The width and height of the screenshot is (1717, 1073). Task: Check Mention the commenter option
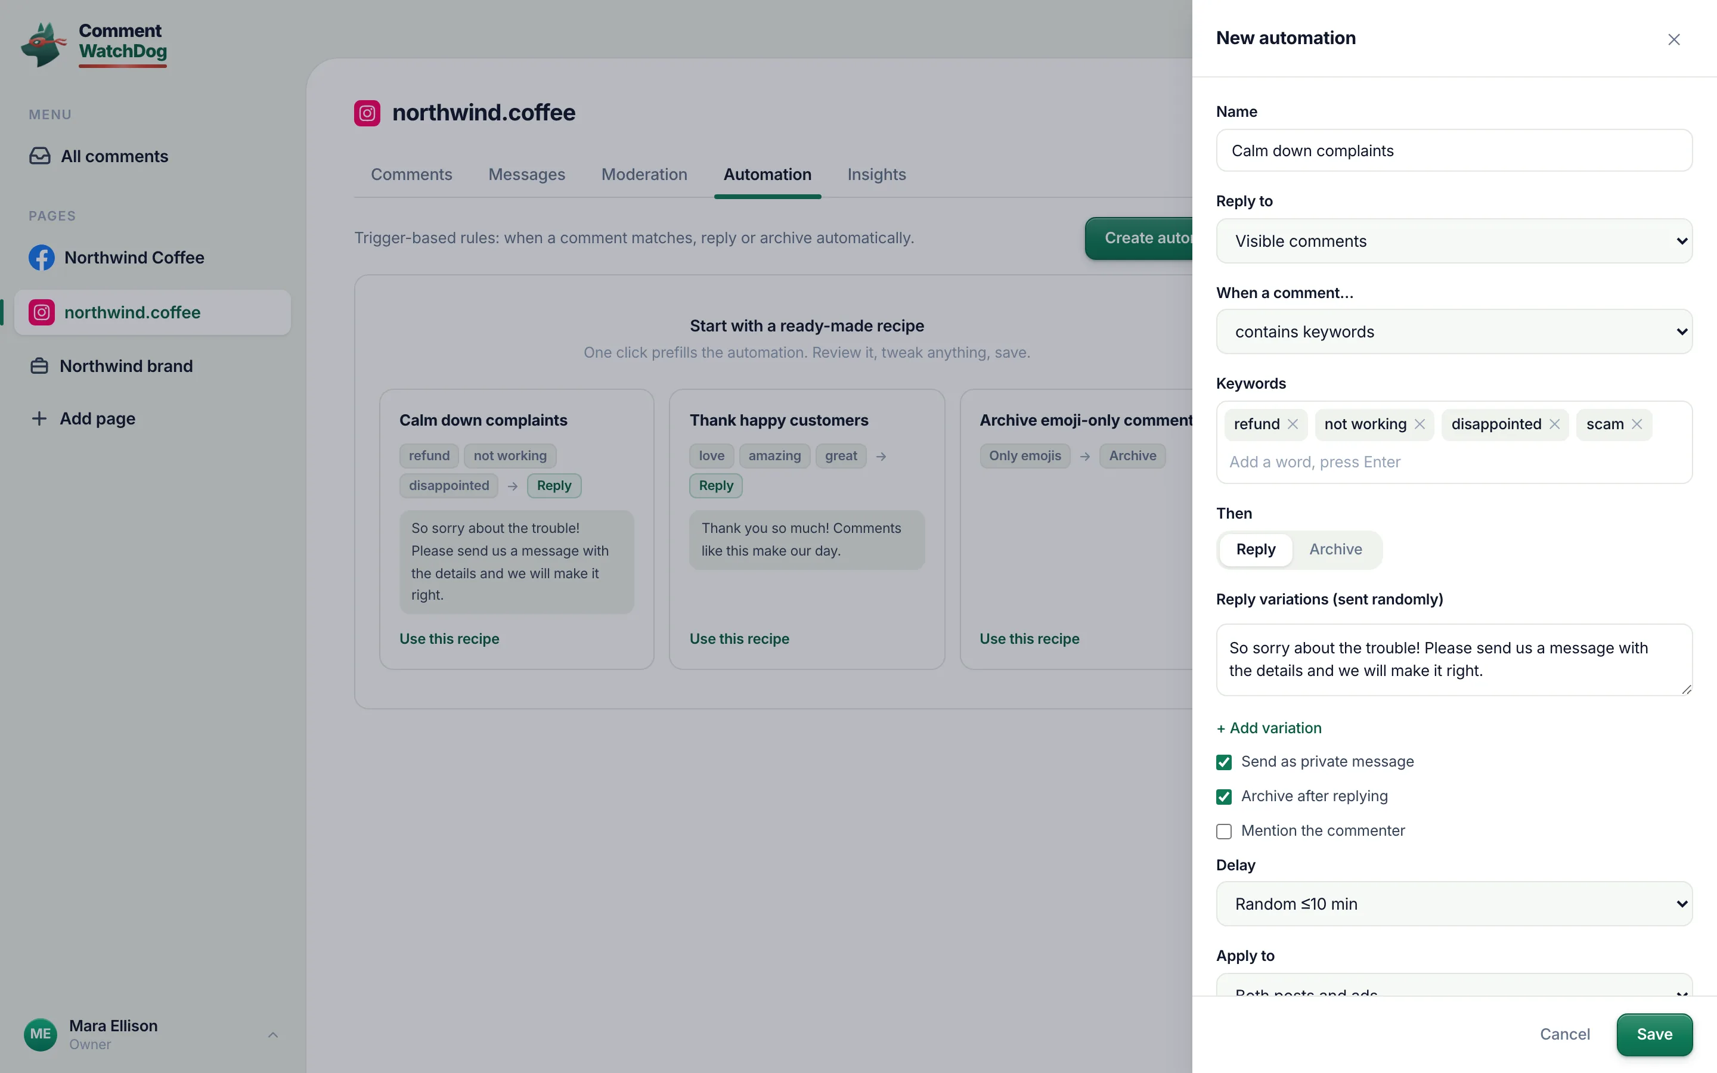click(x=1224, y=831)
